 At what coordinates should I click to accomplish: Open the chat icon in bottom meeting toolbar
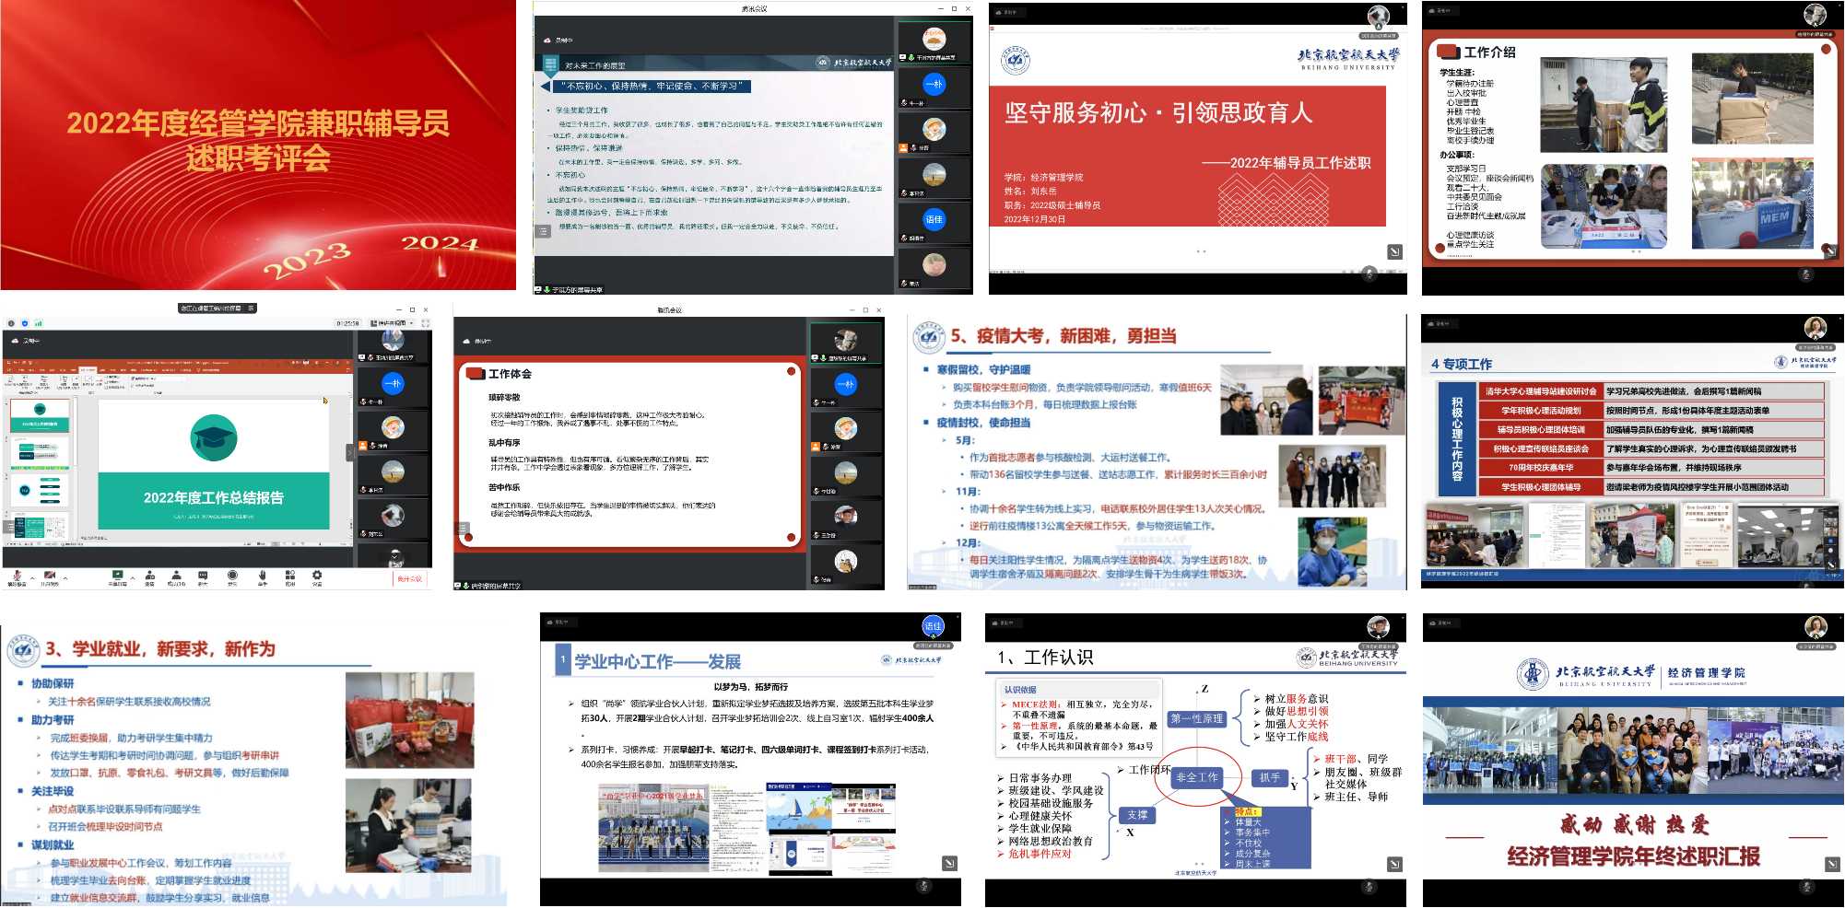tap(203, 576)
